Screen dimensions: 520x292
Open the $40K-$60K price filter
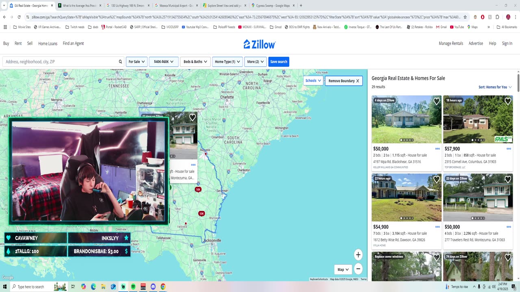[164, 62]
